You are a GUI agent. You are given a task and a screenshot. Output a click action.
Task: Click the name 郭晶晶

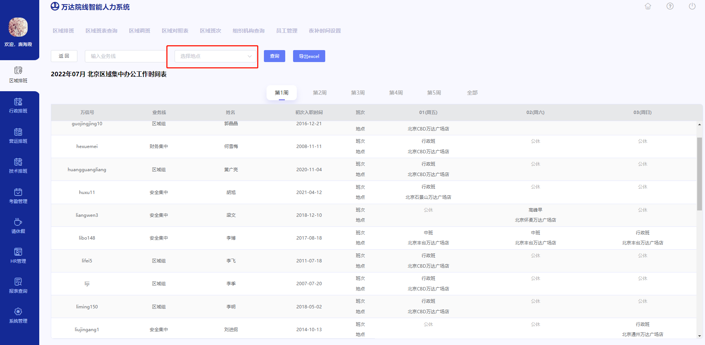point(231,124)
